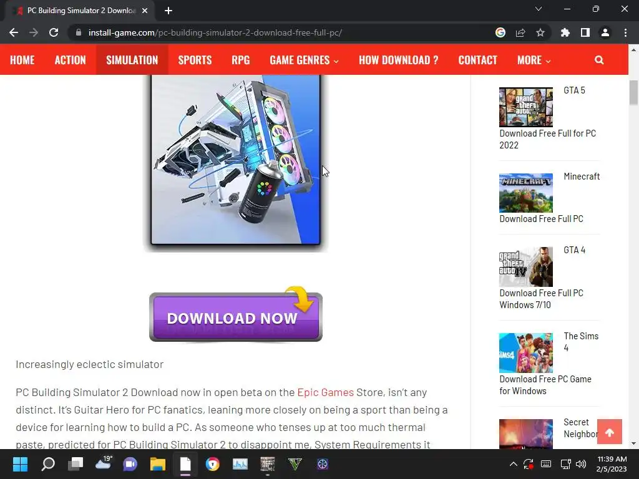Expand the GAME GENRES dropdown

pyautogui.click(x=304, y=60)
